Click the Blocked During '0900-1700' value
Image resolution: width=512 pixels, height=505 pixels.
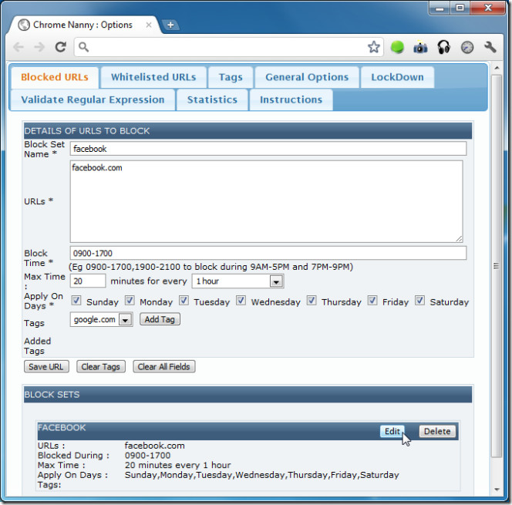147,455
